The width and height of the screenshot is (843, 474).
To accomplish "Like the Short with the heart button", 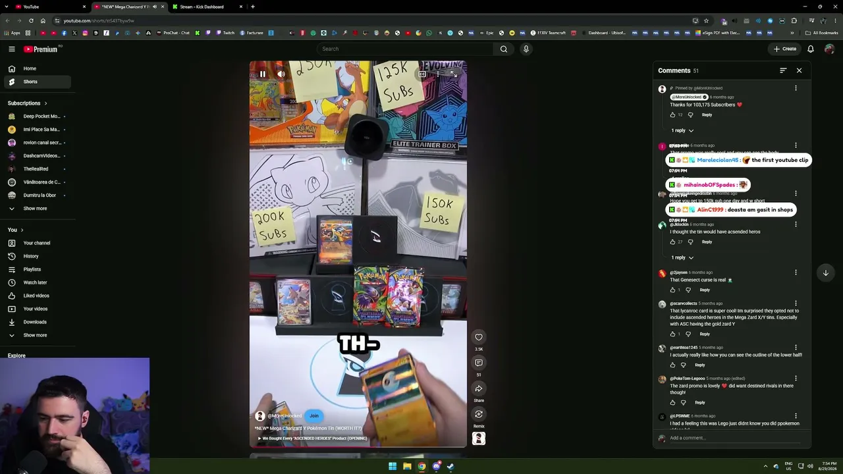I will pyautogui.click(x=479, y=337).
